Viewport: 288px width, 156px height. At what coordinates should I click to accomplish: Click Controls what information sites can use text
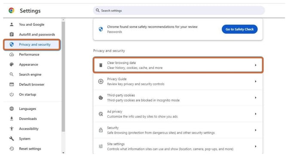(170, 149)
